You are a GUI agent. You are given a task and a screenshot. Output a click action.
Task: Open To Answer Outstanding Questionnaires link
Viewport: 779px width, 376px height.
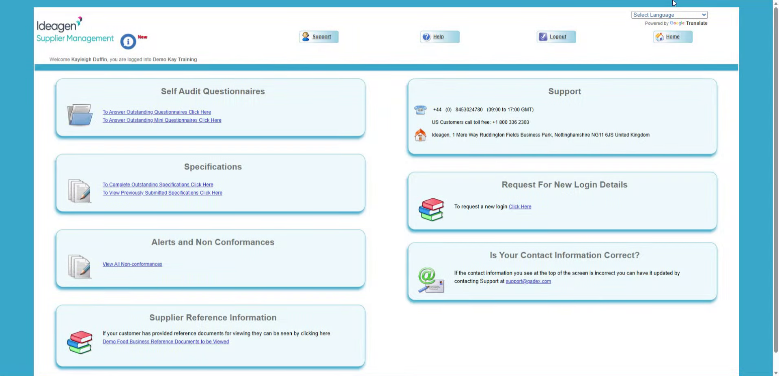tap(157, 112)
